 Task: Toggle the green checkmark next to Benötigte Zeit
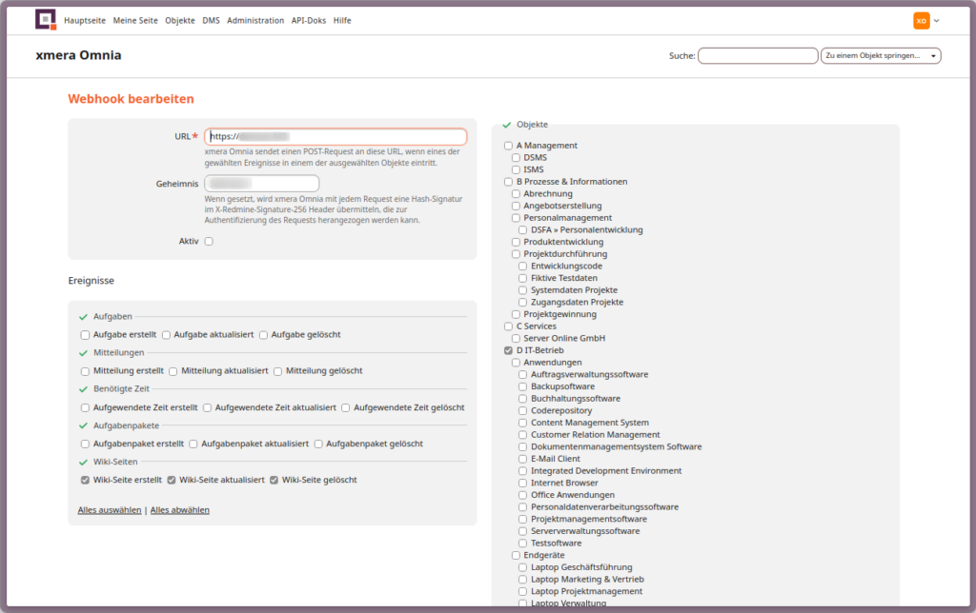[84, 389]
